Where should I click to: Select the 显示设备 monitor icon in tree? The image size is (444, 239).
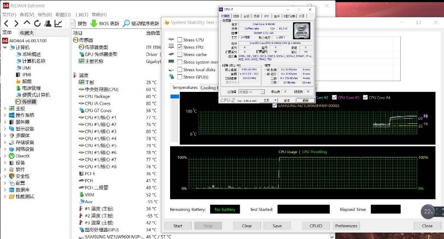point(12,129)
